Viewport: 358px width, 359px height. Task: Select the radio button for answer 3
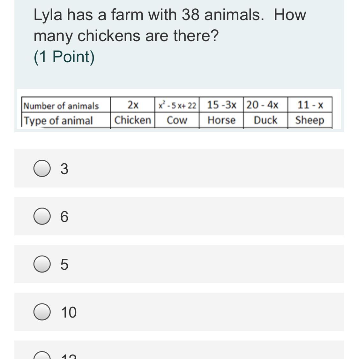pos(42,169)
